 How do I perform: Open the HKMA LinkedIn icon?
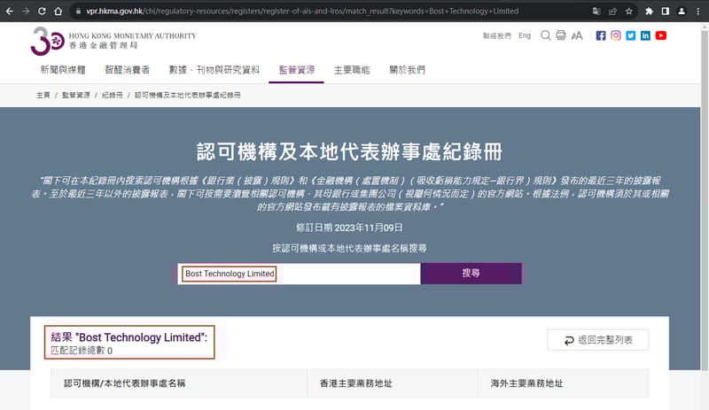pos(645,35)
